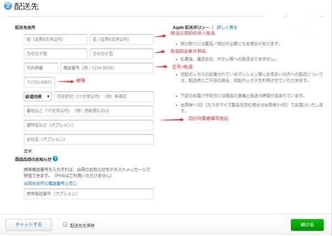Click the 出荷先住所の電話番号と同じ link
This screenshot has width=332, height=236.
tap(49, 182)
